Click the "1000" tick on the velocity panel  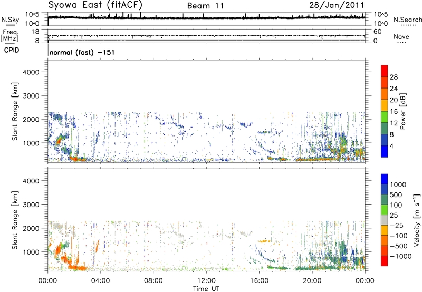31,252
